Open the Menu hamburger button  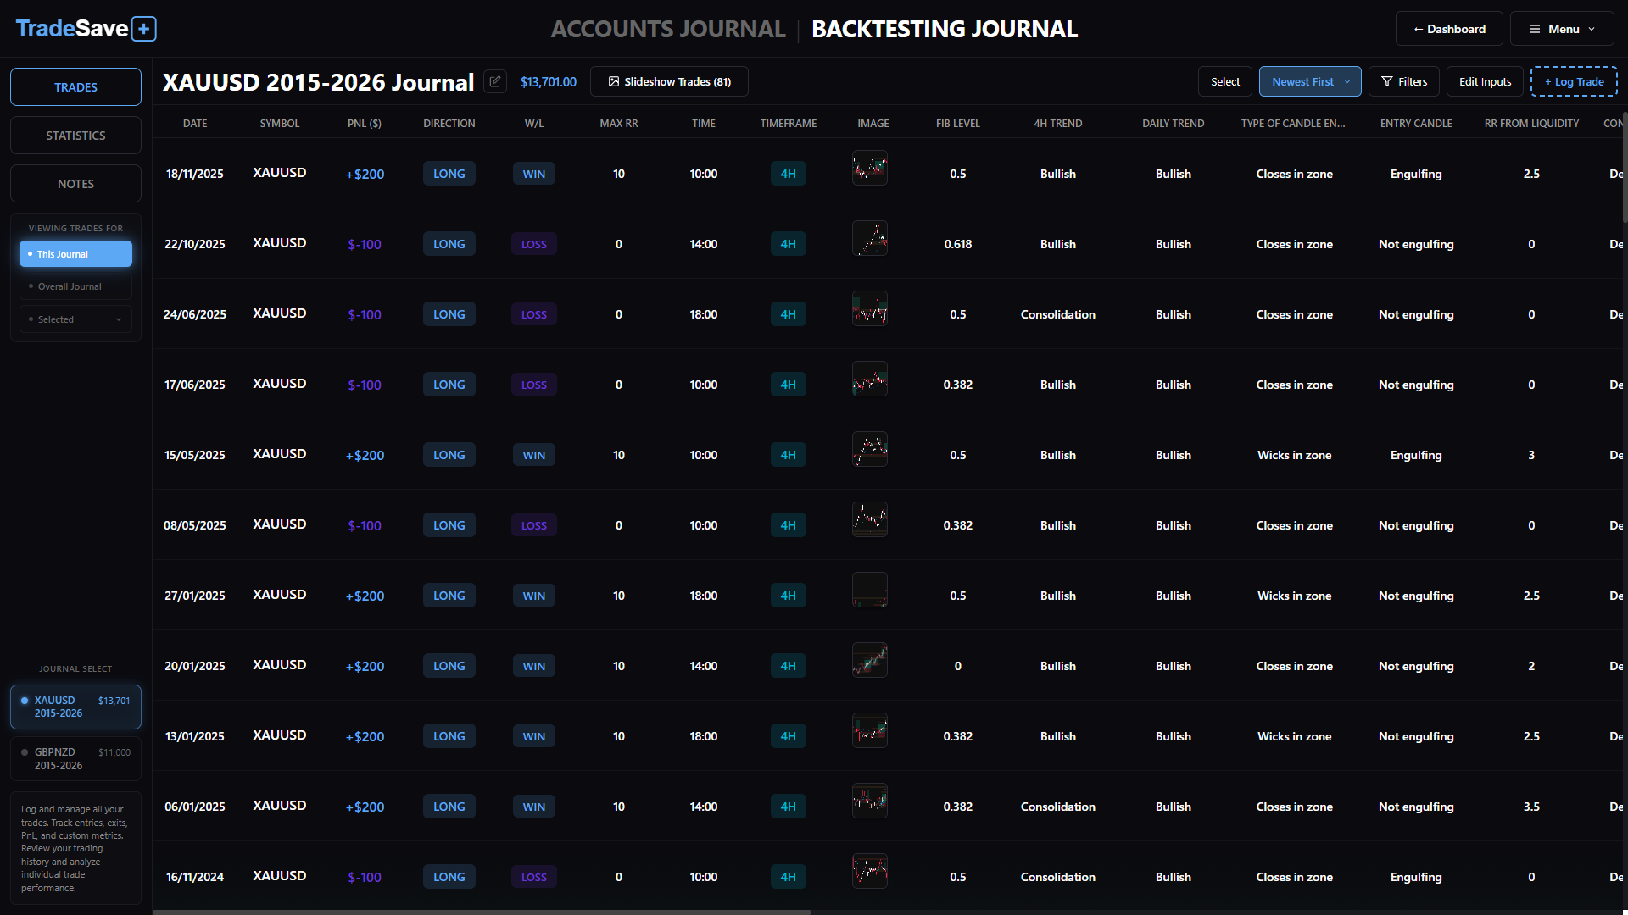click(1561, 29)
